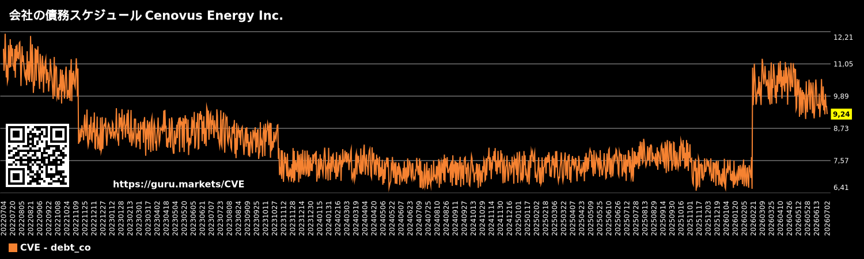The image size is (864, 259).
Task: Open the guru.markets/CVE link
Action: tap(179, 184)
